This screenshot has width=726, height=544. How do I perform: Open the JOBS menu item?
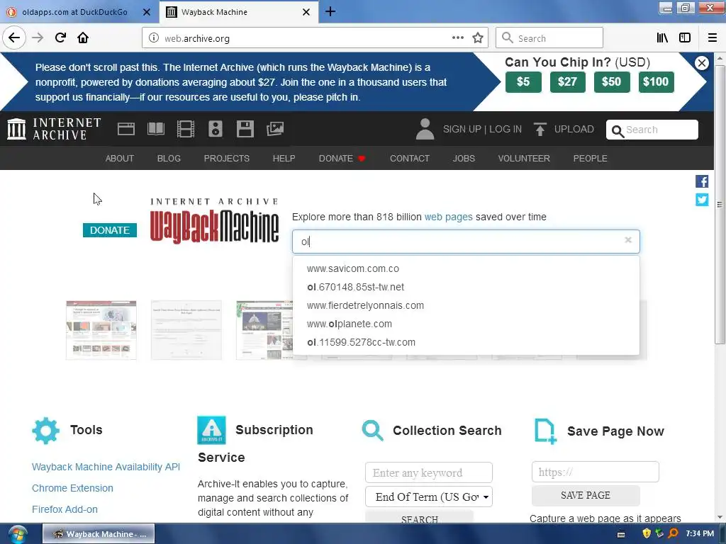pos(464,158)
